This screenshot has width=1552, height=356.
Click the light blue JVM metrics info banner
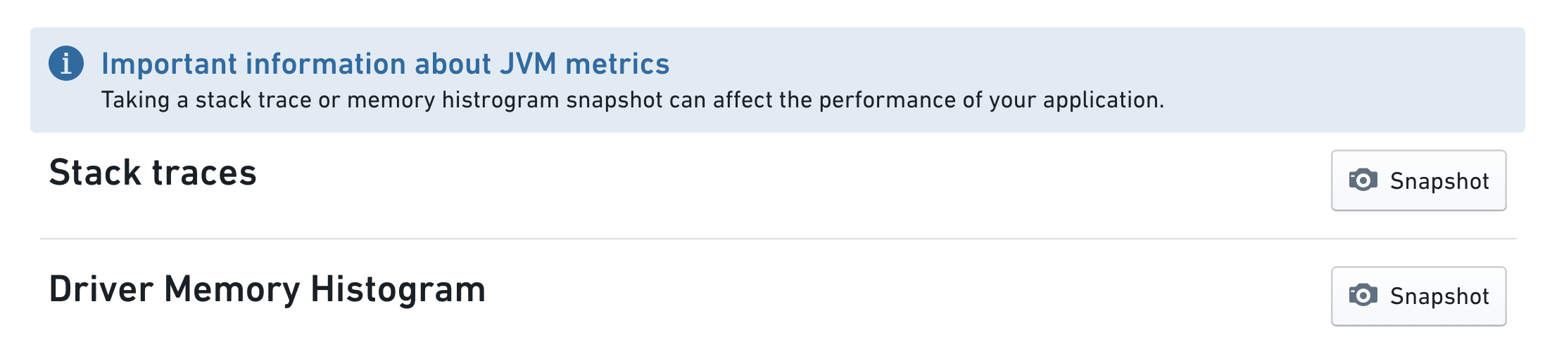pyautogui.click(x=777, y=80)
